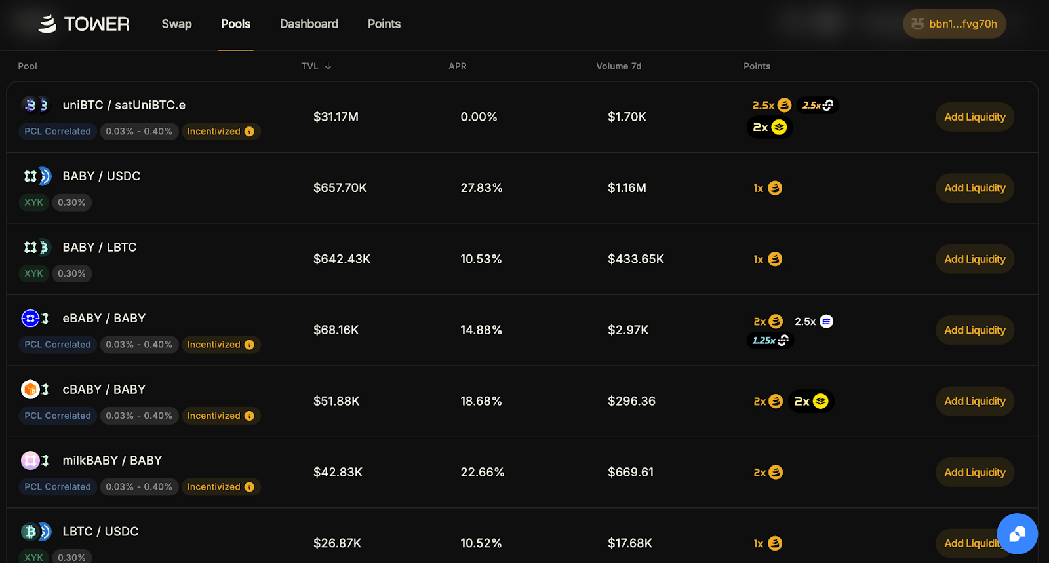Click volume value $669.61
Image resolution: width=1049 pixels, height=563 pixels.
[x=631, y=473]
